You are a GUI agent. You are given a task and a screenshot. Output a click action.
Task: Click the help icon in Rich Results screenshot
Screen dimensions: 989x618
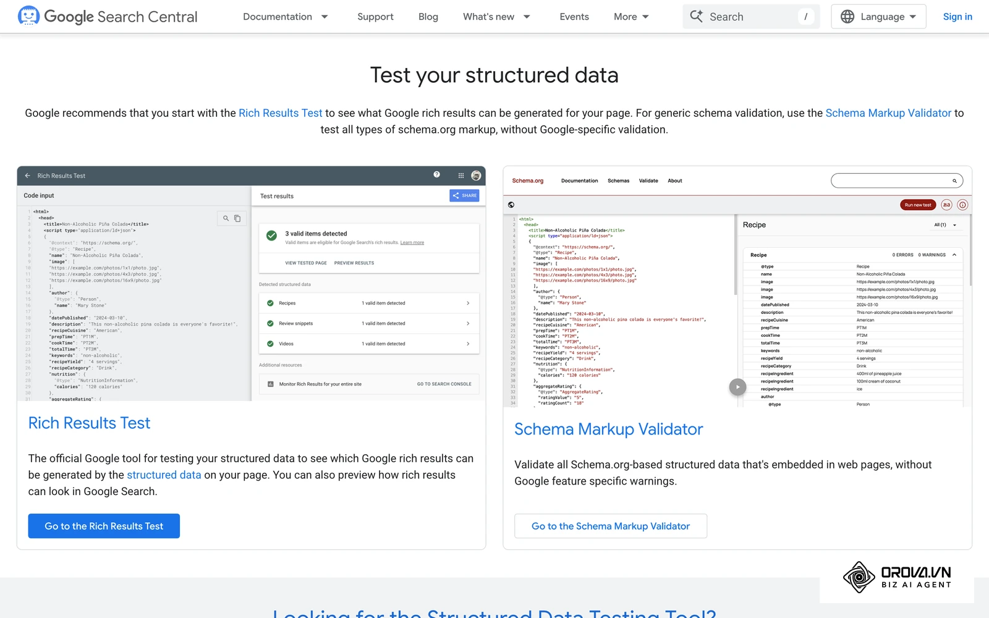tap(437, 175)
